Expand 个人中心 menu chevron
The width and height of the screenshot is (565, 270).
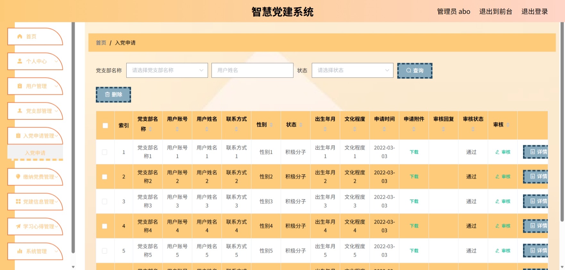point(57,61)
